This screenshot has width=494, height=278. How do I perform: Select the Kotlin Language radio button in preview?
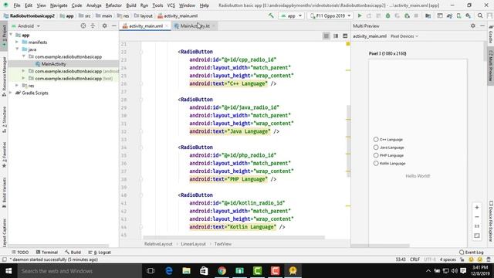tap(376, 163)
